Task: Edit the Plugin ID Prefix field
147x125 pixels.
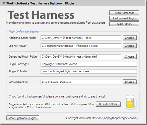Action: [89, 72]
